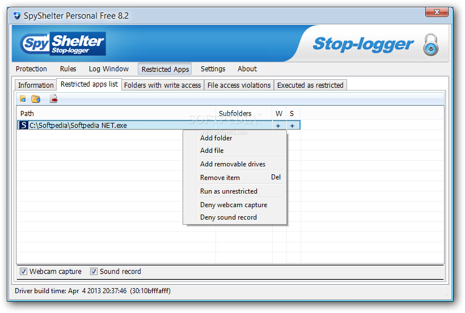Click the SpyShelter shield icon in title bar
The width and height of the screenshot is (465, 313).
pos(17,15)
